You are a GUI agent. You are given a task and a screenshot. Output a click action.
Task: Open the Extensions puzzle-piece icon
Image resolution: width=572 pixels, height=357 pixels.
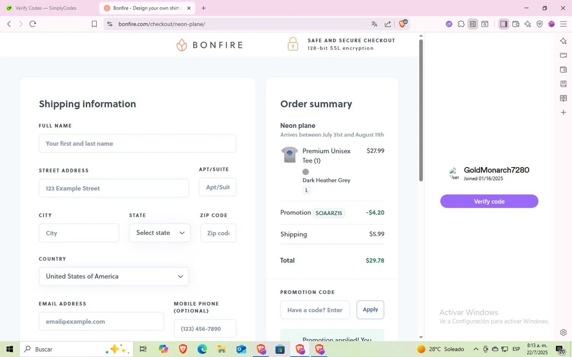point(461,24)
